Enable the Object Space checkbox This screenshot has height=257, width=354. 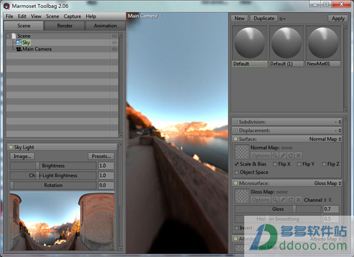(237, 173)
